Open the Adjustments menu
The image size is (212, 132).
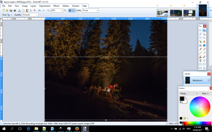[45, 6]
